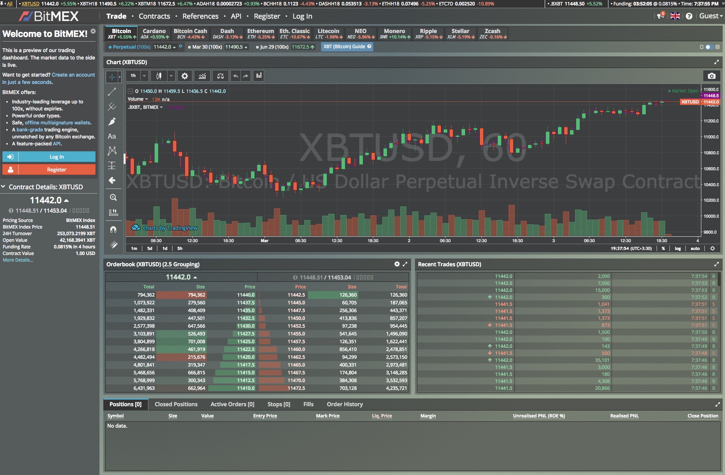The height and width of the screenshot is (475, 725).
Task: Click the blue Log In button
Action: click(49, 157)
